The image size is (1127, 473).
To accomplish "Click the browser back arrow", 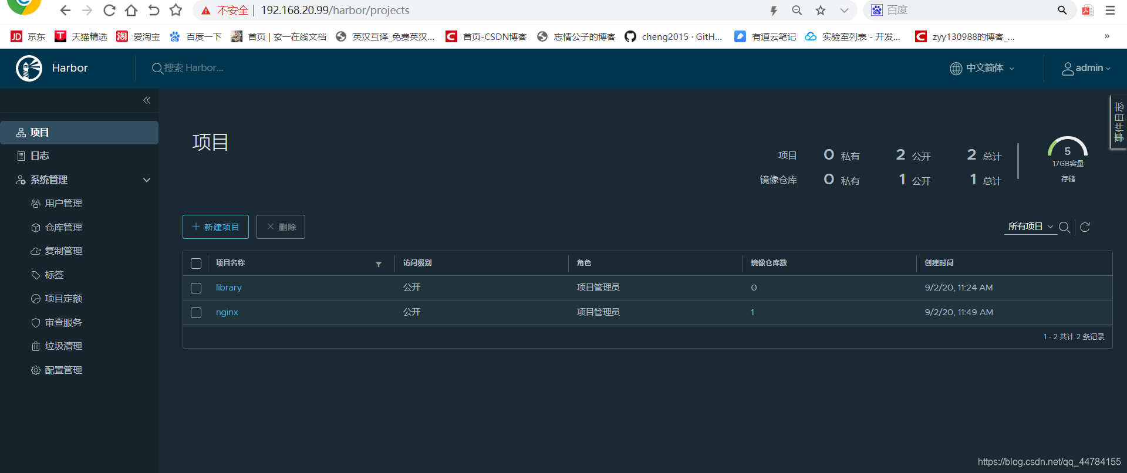I will [65, 11].
